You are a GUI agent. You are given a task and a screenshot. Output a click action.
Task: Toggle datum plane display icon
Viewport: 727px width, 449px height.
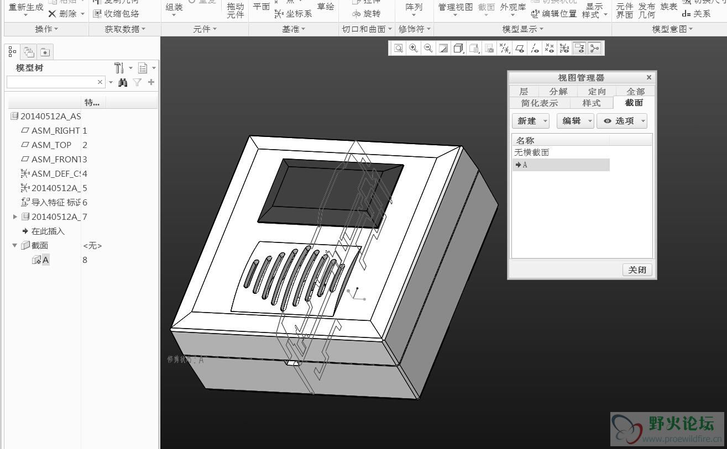(x=519, y=49)
